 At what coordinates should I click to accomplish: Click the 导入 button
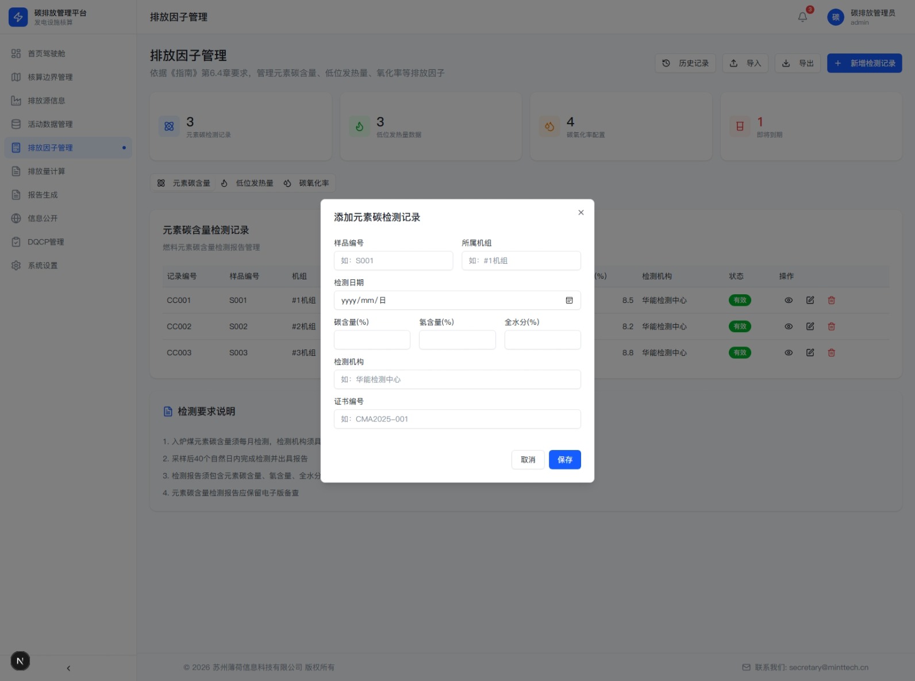coord(745,63)
